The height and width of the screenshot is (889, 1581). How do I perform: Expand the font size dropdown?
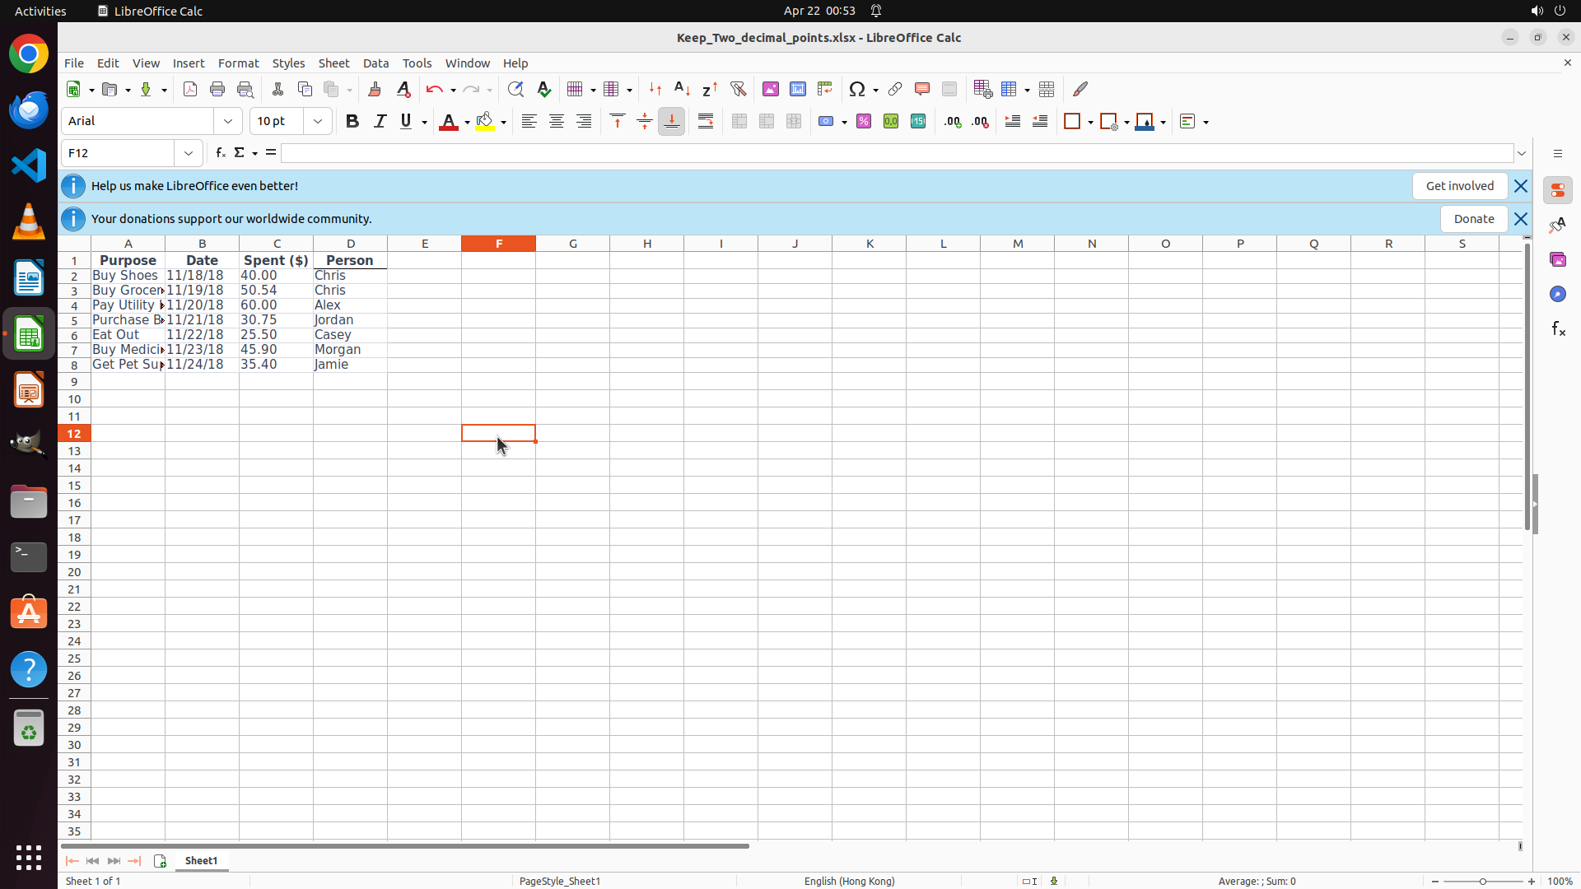pyautogui.click(x=318, y=121)
